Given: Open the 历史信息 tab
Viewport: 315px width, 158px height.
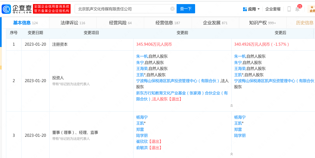Looking at the screenshot, I should click(x=305, y=23).
